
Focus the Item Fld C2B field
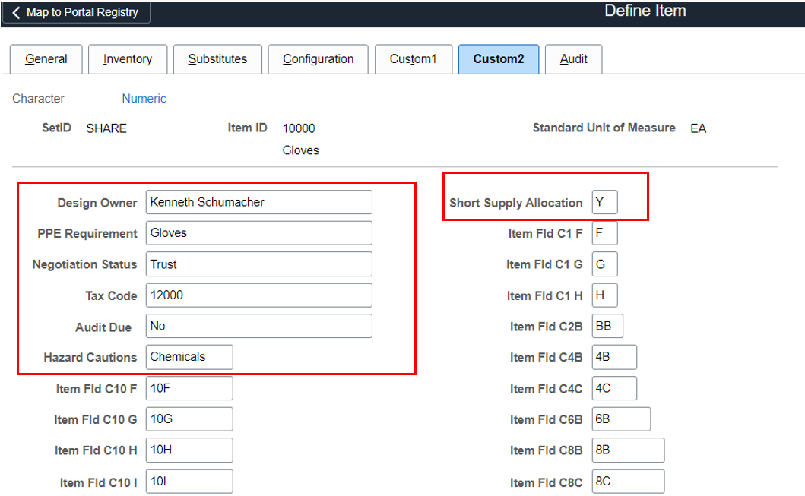tap(607, 327)
